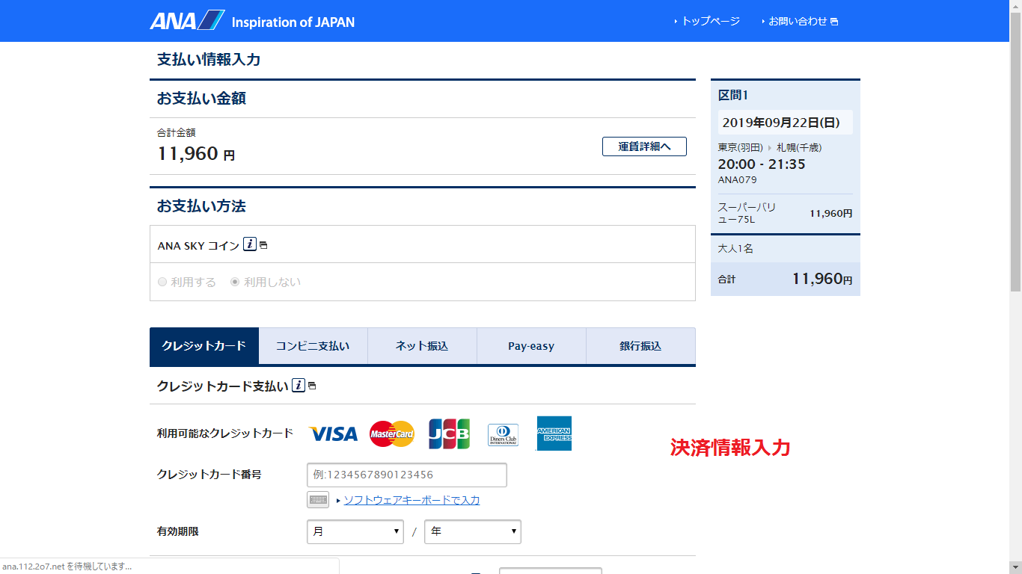The height and width of the screenshot is (574, 1022).
Task: Open the 月 expiry month dropdown
Action: (x=355, y=531)
